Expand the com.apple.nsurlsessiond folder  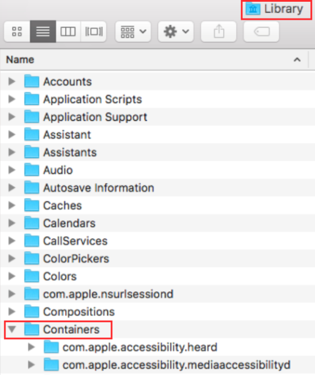click(12, 294)
